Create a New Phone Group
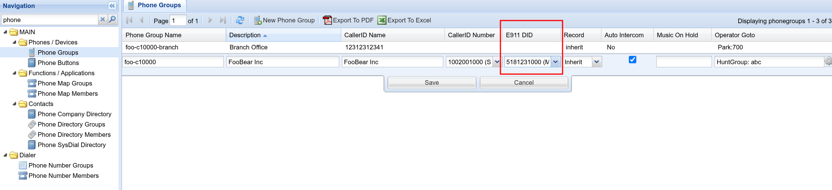 [x=284, y=20]
